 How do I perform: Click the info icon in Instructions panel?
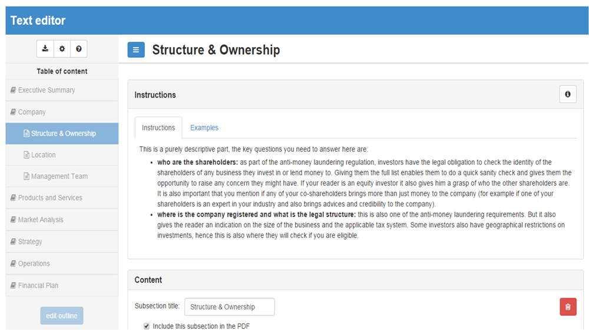(568, 94)
